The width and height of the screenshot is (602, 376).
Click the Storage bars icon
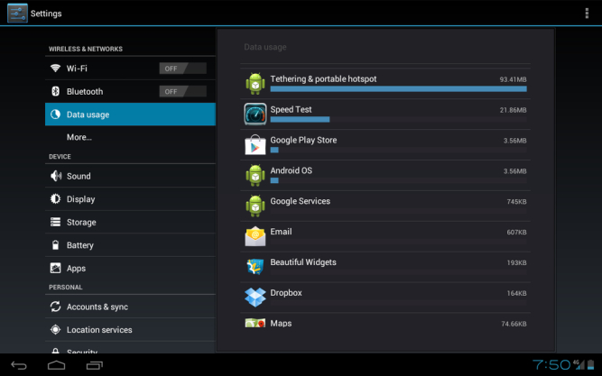pos(55,222)
